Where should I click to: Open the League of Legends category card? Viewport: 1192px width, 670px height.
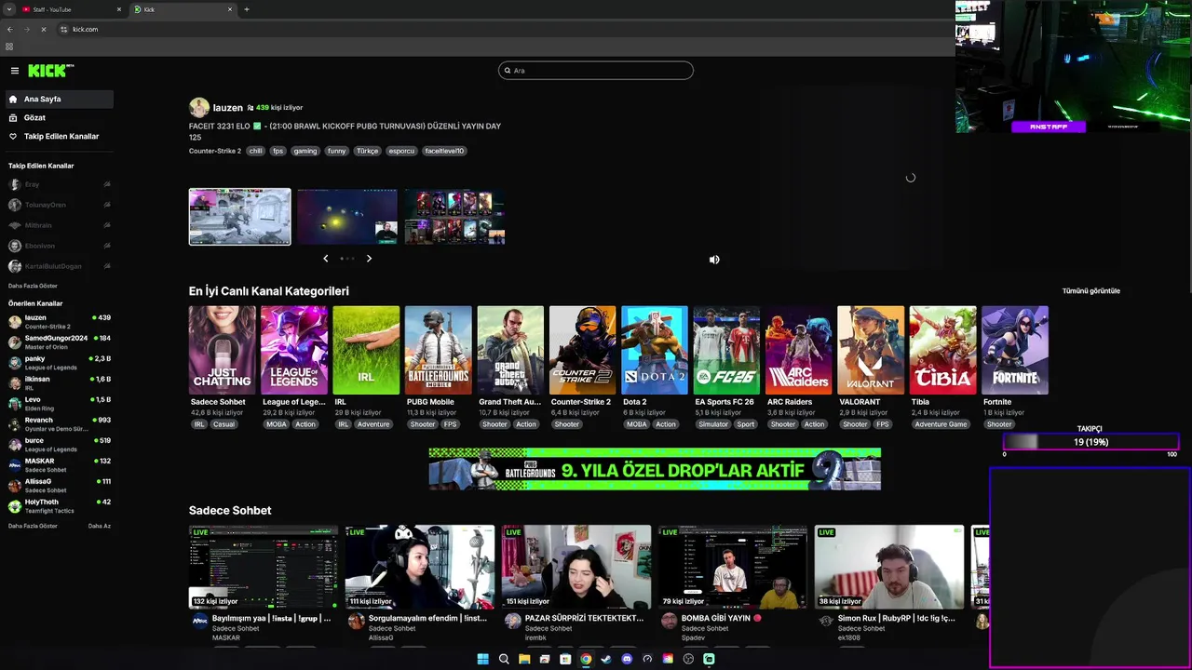(x=294, y=351)
